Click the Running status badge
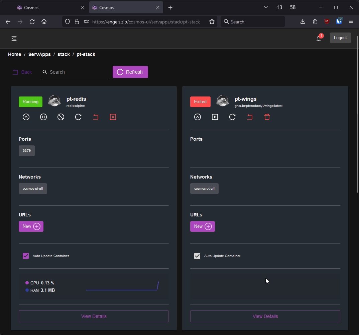The height and width of the screenshot is (335, 359). click(30, 102)
